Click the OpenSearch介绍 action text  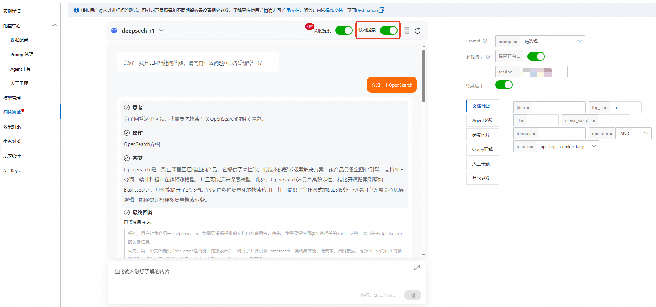point(142,144)
